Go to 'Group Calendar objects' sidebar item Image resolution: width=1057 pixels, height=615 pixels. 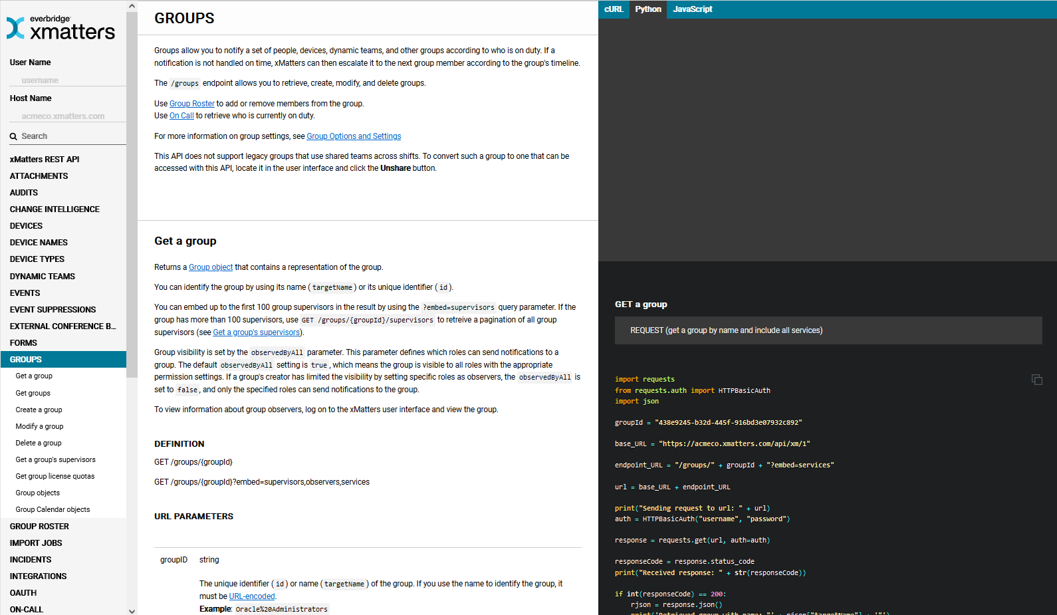[x=53, y=509]
